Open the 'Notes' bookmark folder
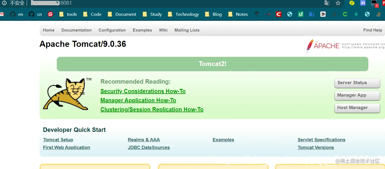The width and height of the screenshot is (385, 169). coord(238,14)
